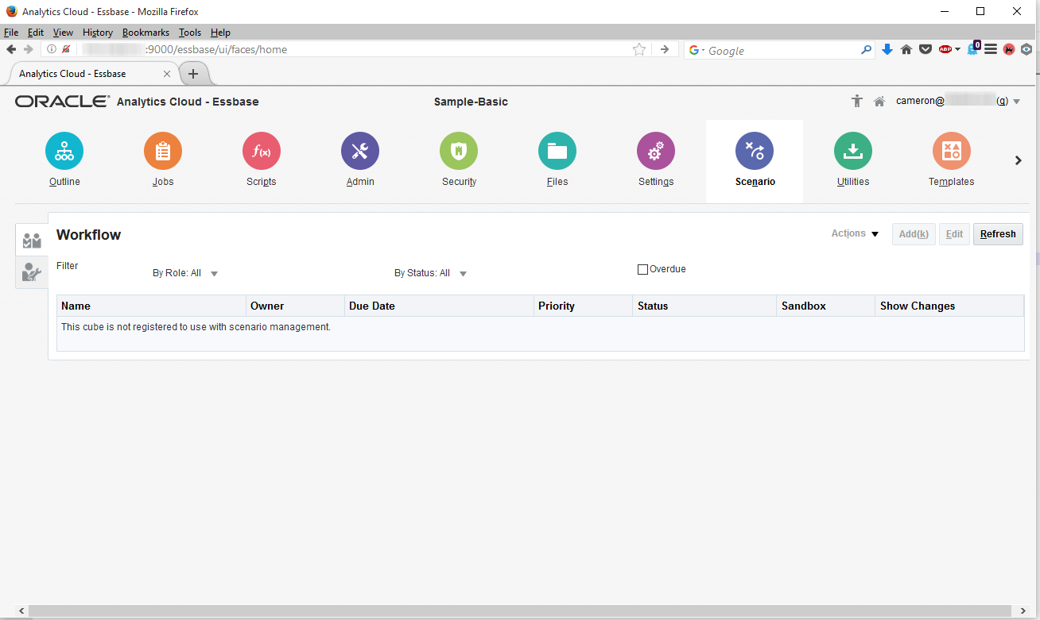Image resolution: width=1040 pixels, height=620 pixels.
Task: Open the Jobs icon
Action: (x=163, y=151)
